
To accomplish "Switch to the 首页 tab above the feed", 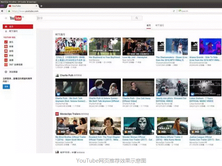I will click(149, 26).
